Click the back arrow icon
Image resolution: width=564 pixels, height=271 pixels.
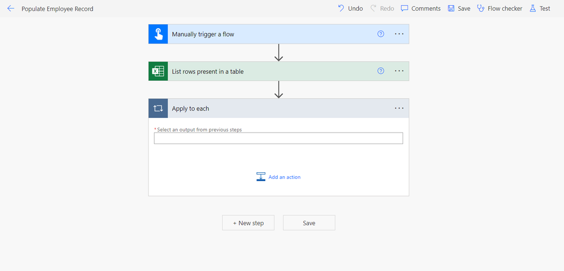pyautogui.click(x=11, y=8)
